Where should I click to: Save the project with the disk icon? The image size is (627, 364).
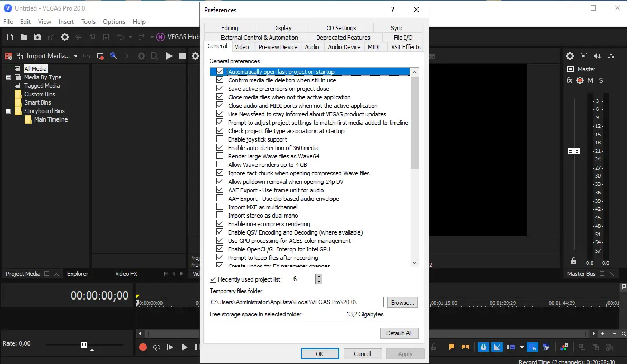[37, 37]
